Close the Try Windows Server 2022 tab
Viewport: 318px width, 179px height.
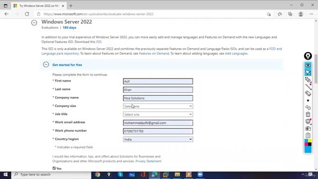point(63,6)
